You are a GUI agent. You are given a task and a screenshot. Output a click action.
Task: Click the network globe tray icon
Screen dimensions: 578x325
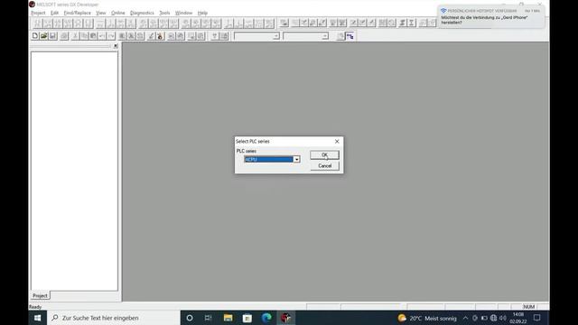coord(493,318)
